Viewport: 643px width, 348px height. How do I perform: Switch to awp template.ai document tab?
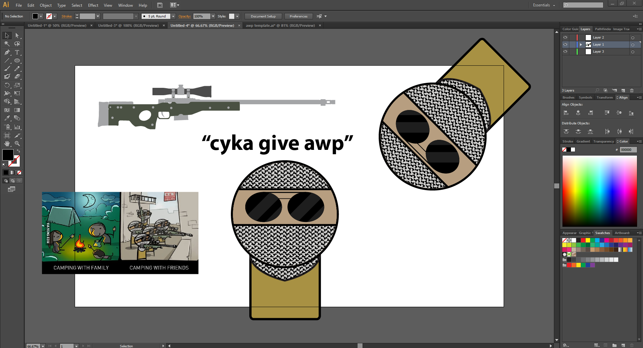(x=280, y=25)
